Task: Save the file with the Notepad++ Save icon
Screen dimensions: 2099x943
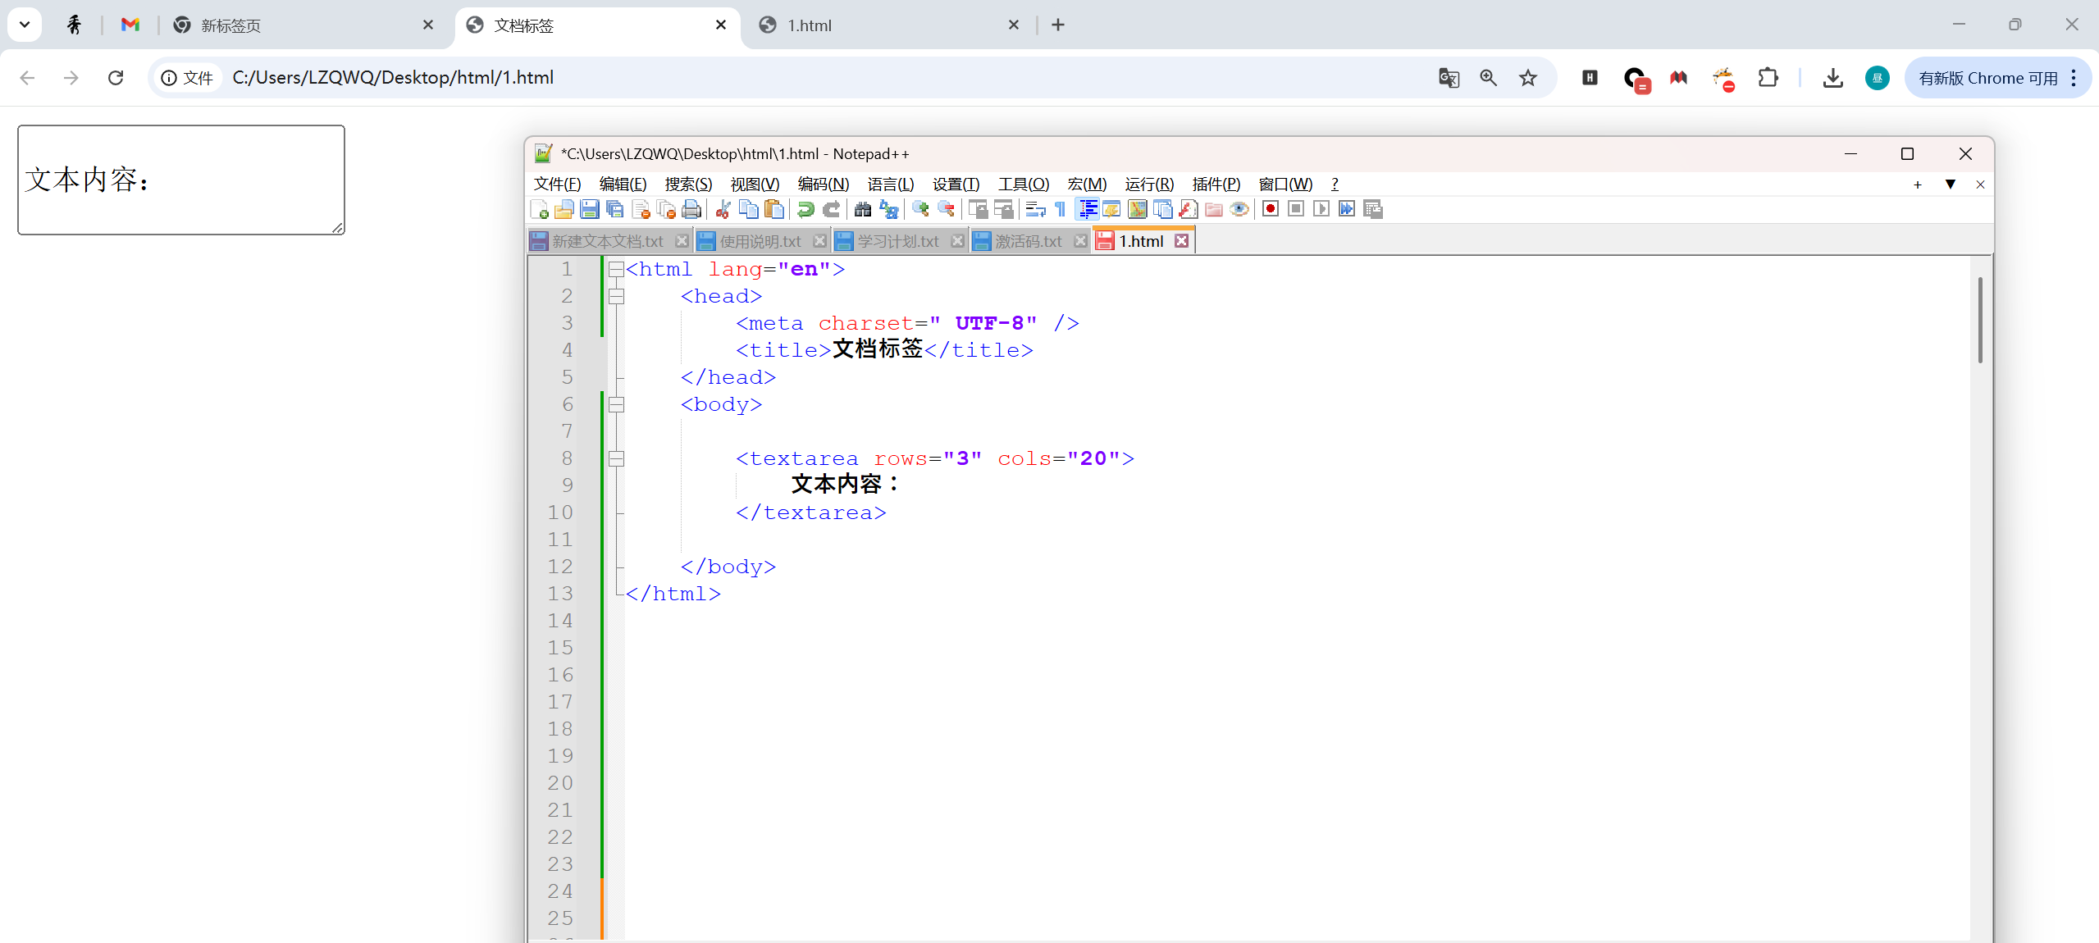Action: point(590,209)
